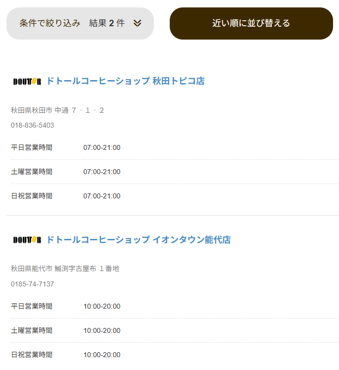This screenshot has width=339, height=370.
Task: Click weekday hours 07:00-21:00 of 秋田トピコ店
Action: [x=102, y=147]
